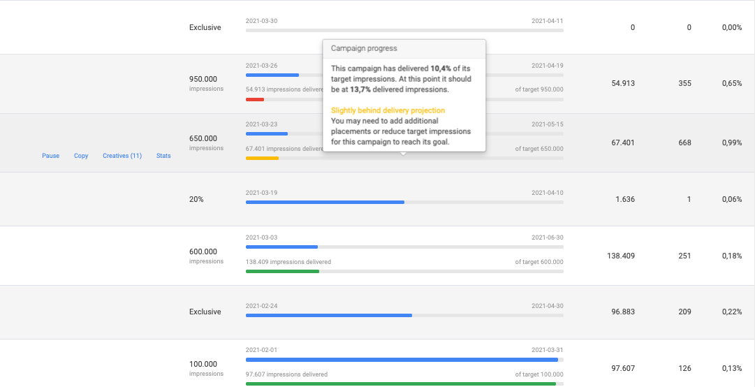
Task: Click the 2021-06-30 end date
Action: click(x=547, y=238)
